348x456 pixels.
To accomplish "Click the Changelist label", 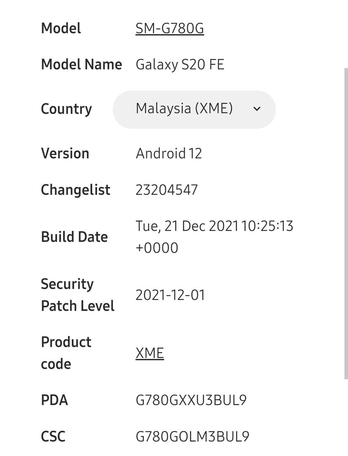I will click(76, 190).
